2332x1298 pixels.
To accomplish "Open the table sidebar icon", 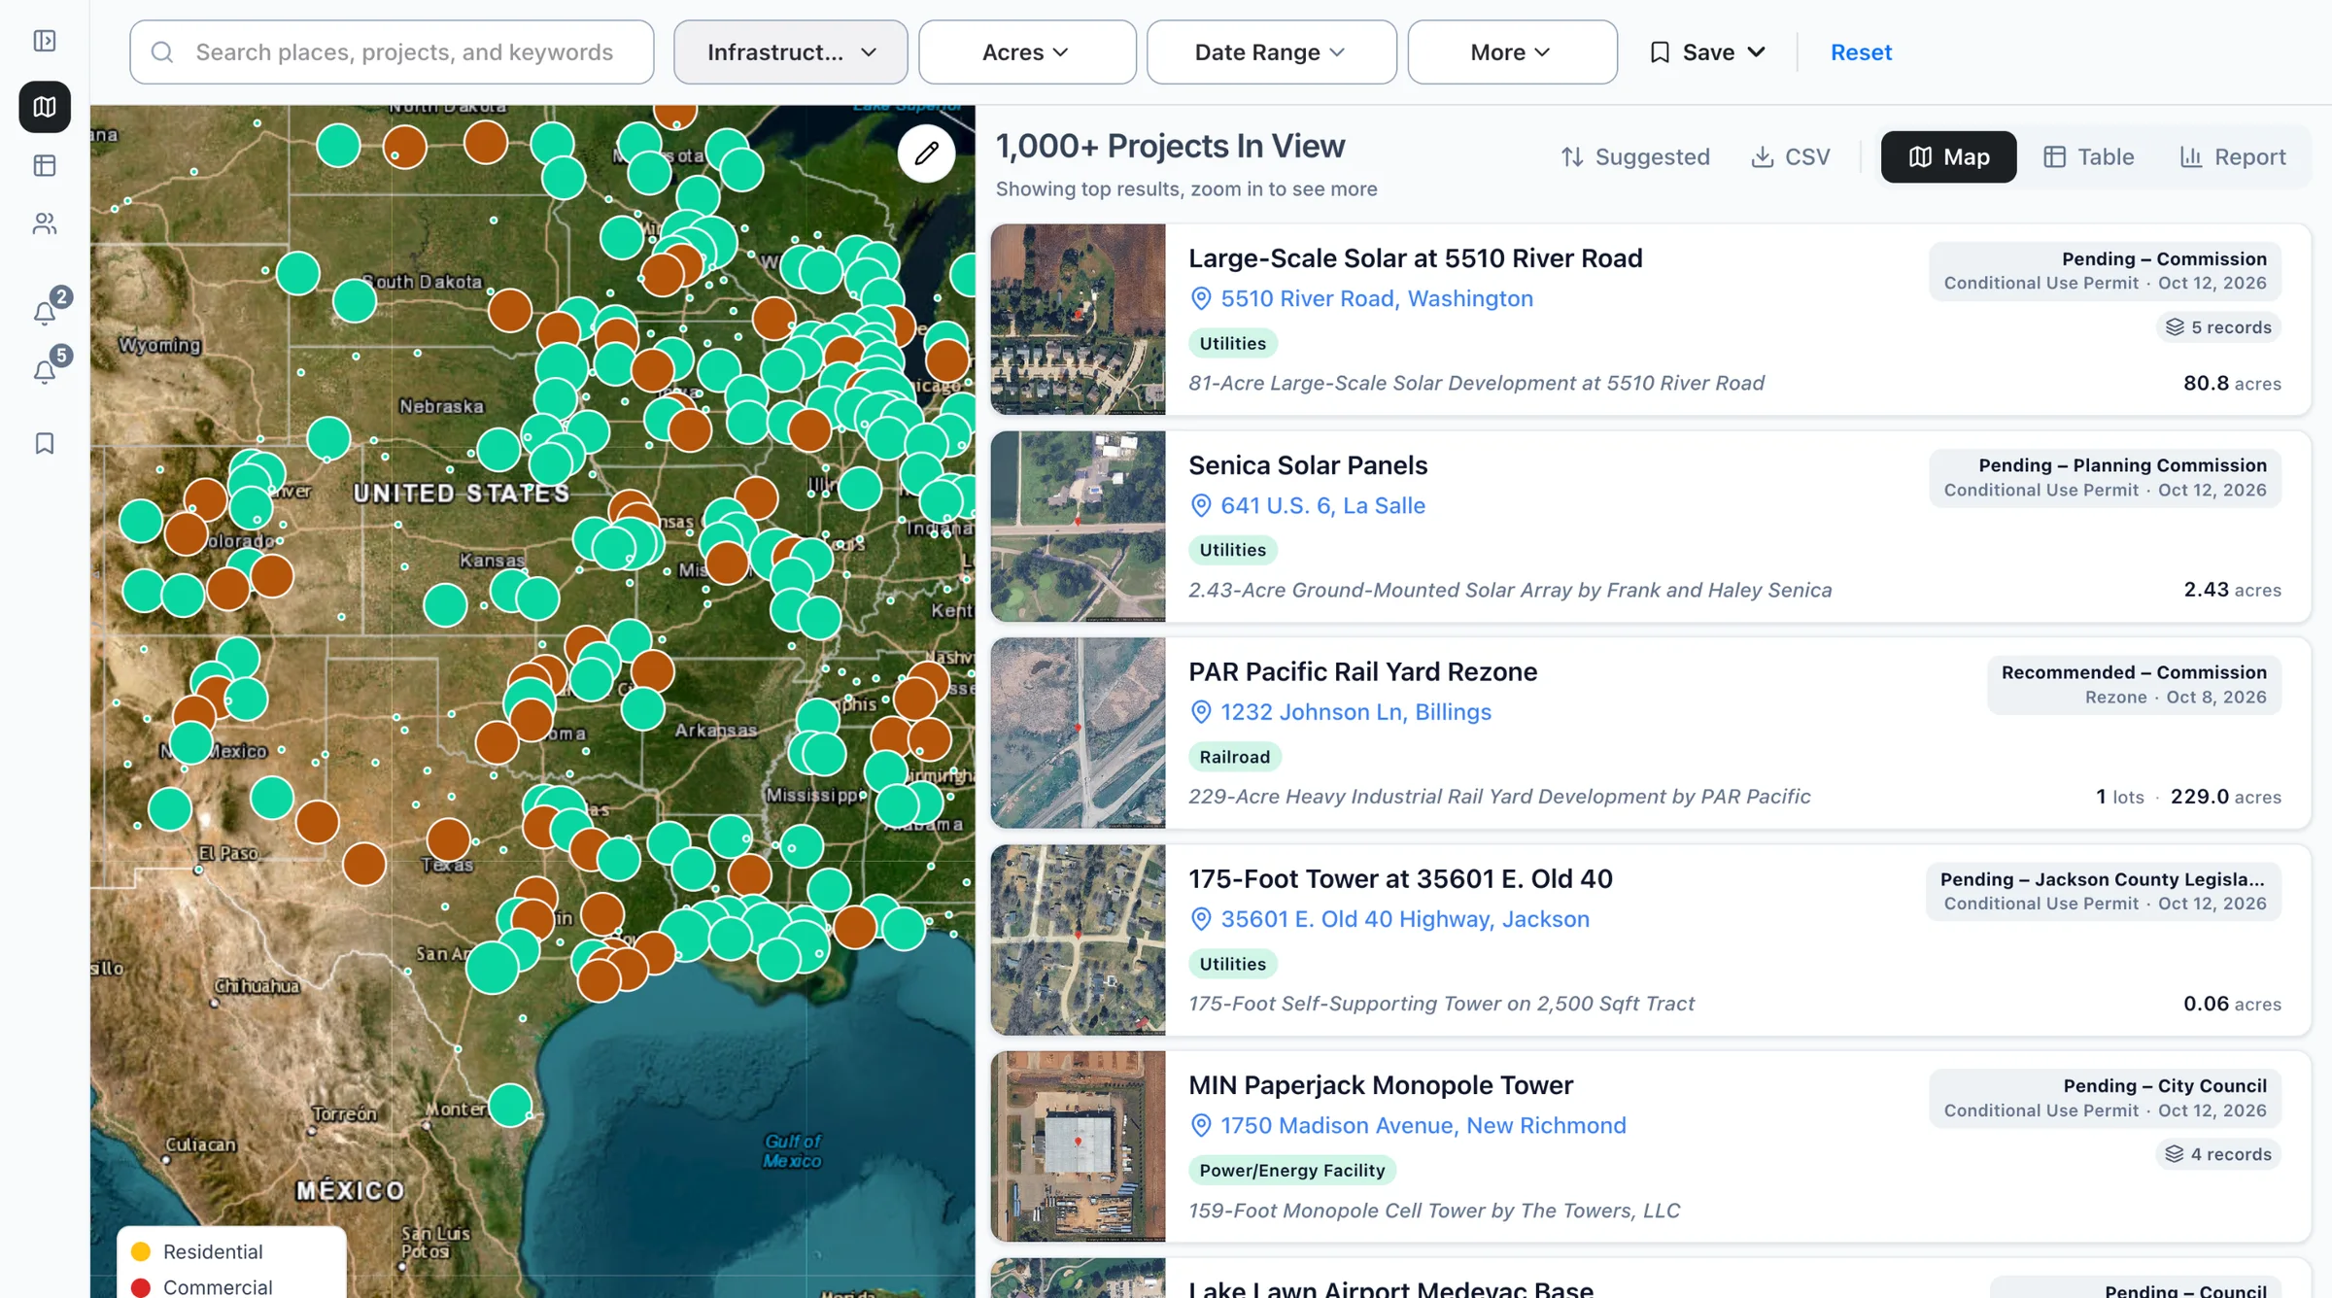I will (45, 165).
